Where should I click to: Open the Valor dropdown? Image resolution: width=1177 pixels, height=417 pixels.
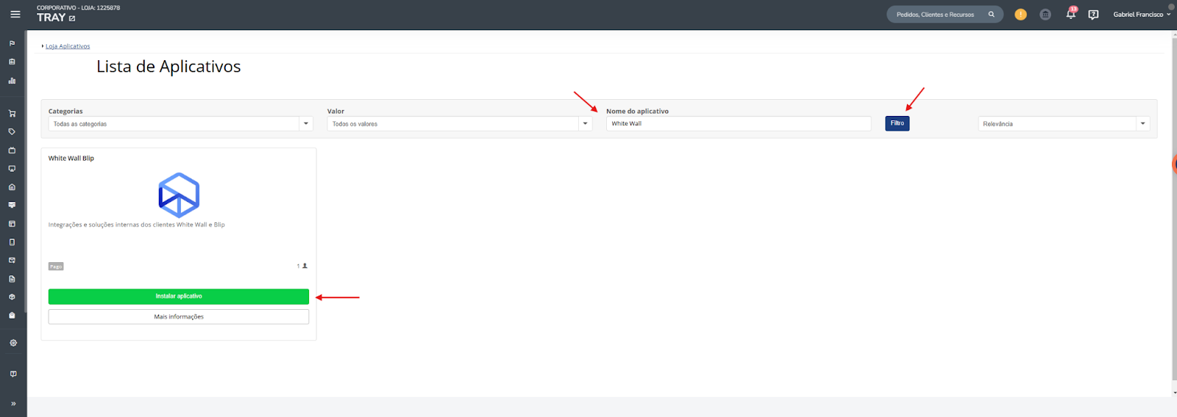460,123
